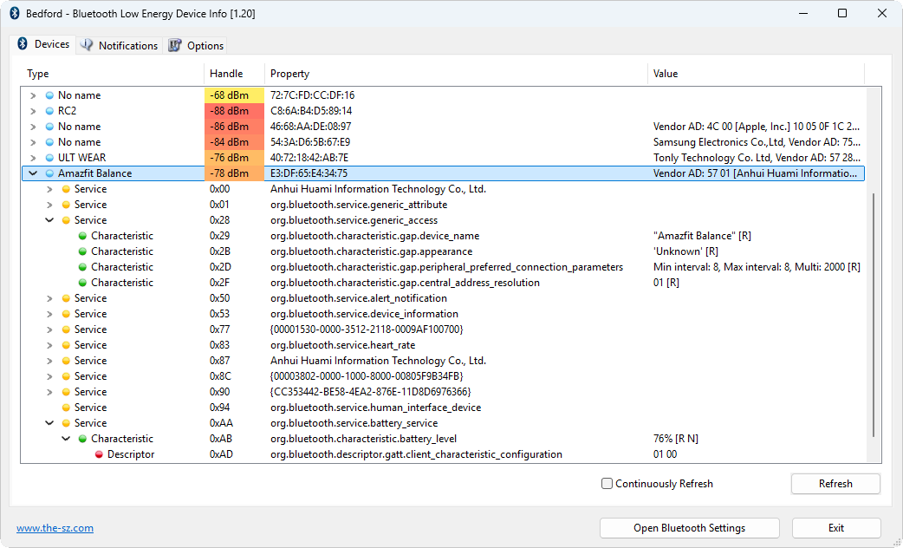Switch to the Notifications tab

[x=120, y=45]
